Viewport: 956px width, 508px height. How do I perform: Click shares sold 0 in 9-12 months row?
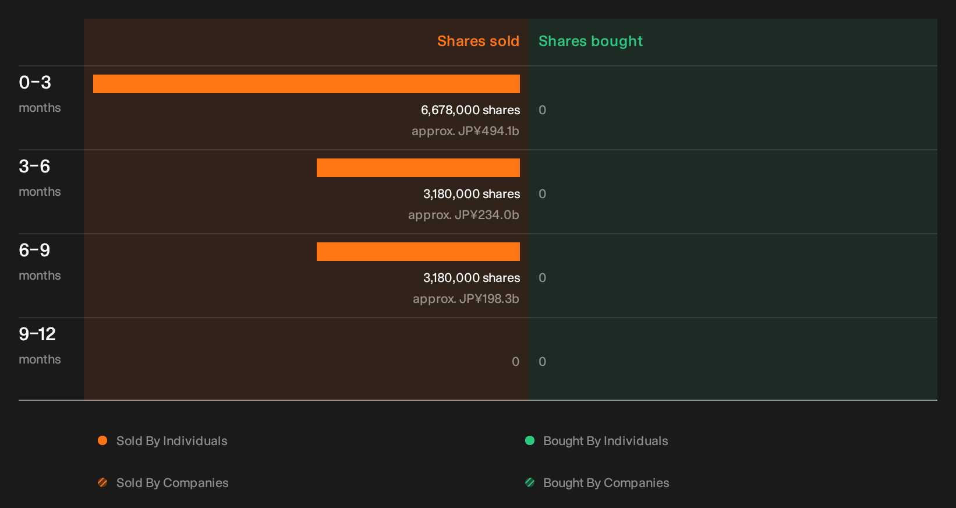[515, 362]
